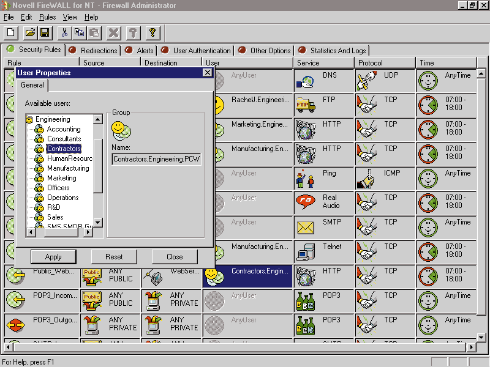Viewport: 490px width, 367px height.
Task: Click the Open folder toolbar icon
Action: click(x=30, y=33)
